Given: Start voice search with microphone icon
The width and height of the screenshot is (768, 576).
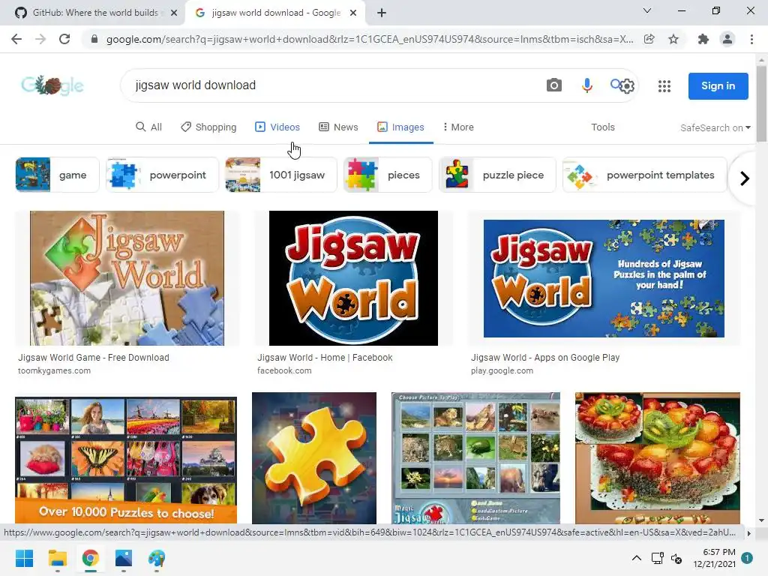Looking at the screenshot, I should pos(586,85).
